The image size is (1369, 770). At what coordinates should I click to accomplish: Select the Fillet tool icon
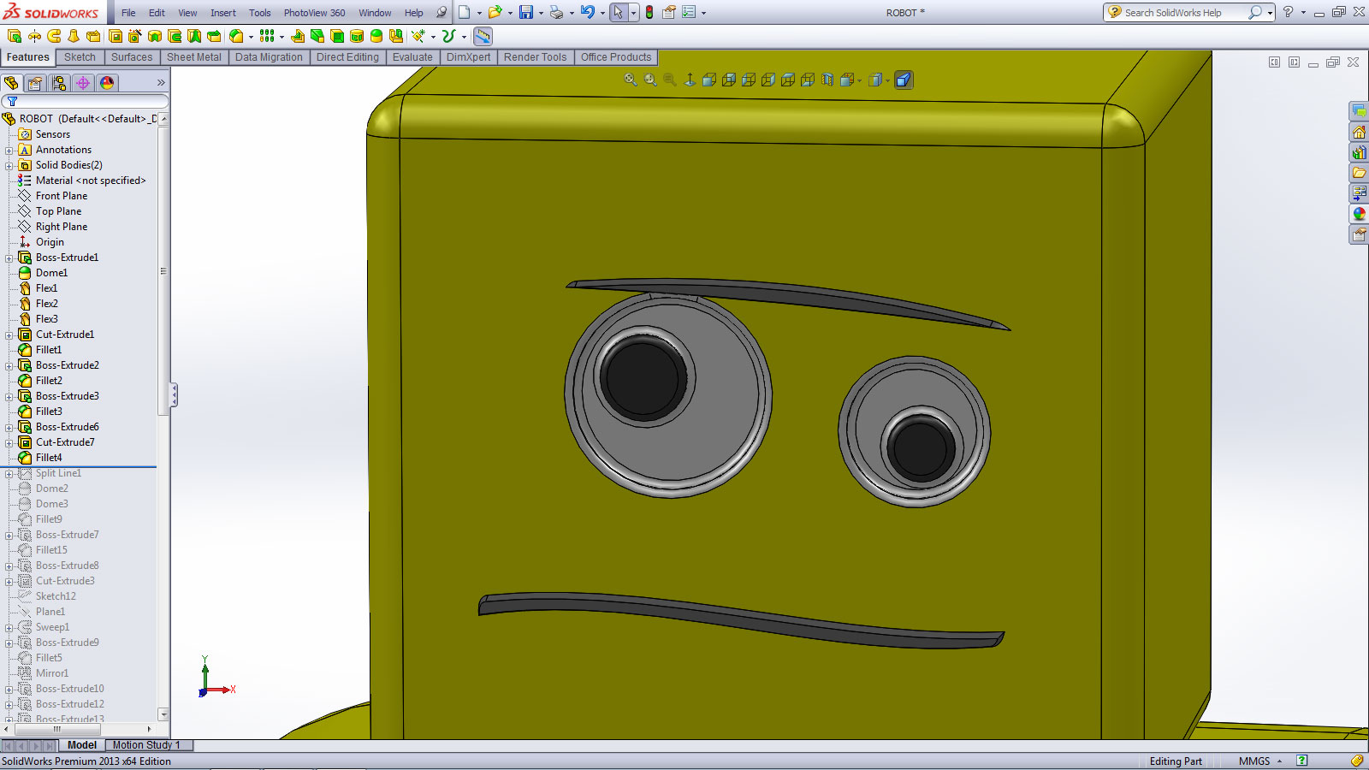click(x=236, y=36)
